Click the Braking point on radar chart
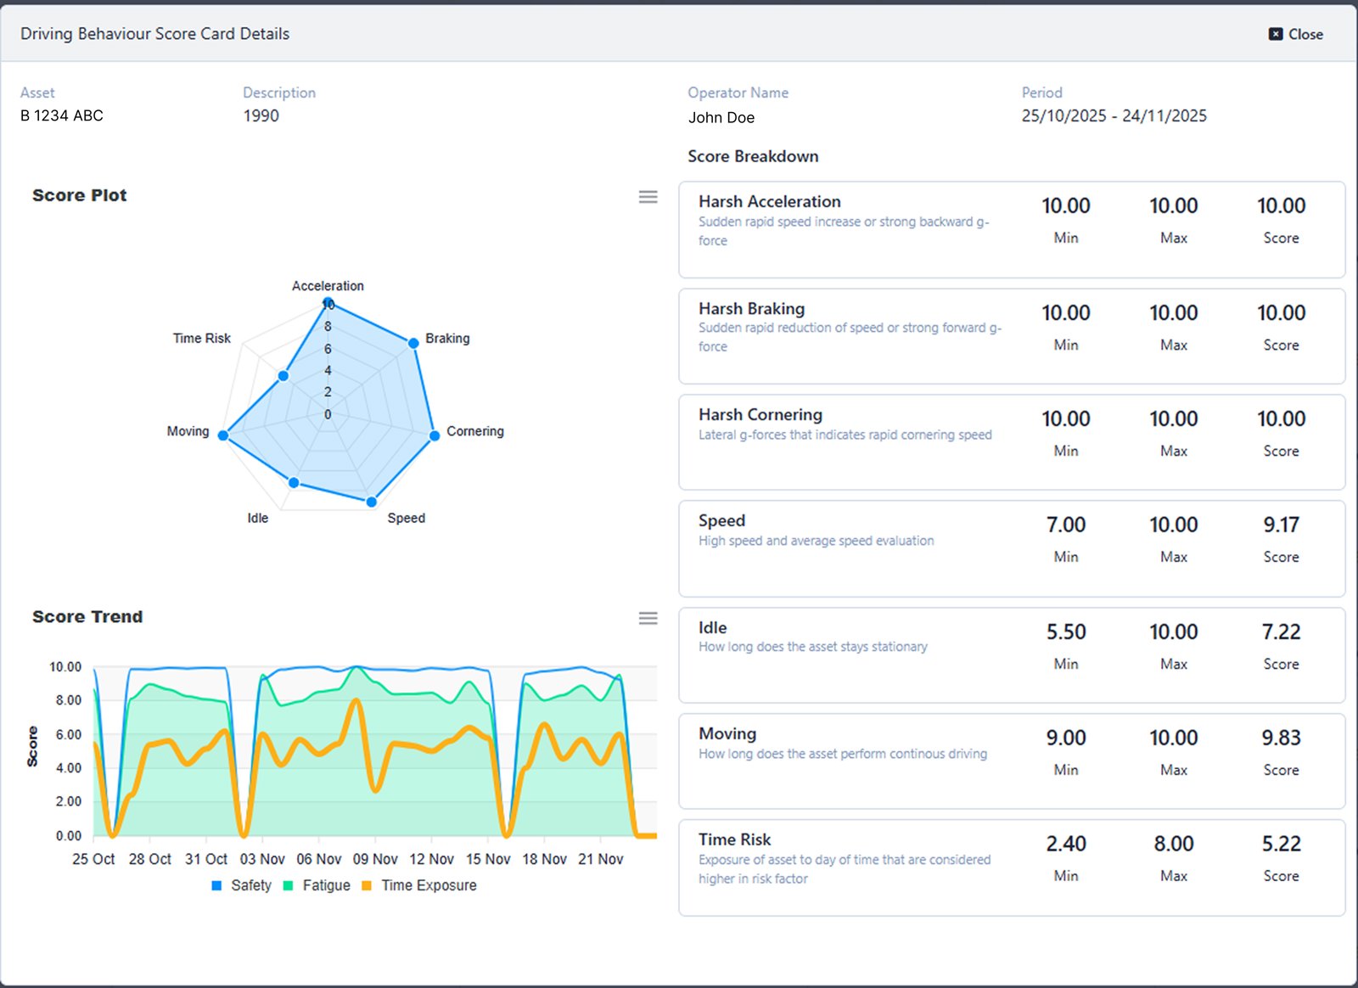1358x988 pixels. point(413,343)
